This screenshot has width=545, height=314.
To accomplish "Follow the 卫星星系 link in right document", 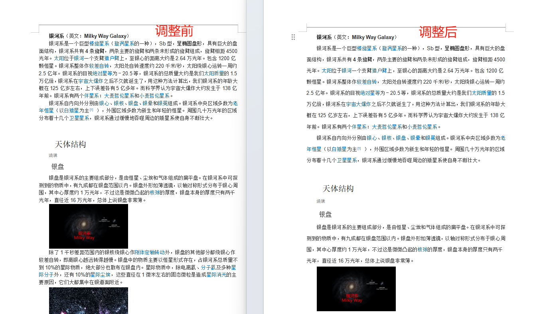I will pos(347,160).
